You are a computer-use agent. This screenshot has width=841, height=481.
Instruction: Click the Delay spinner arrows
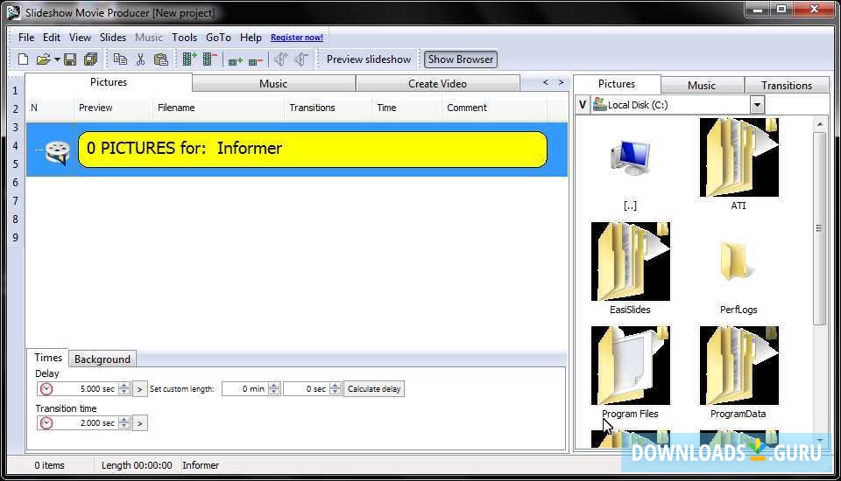click(x=124, y=389)
